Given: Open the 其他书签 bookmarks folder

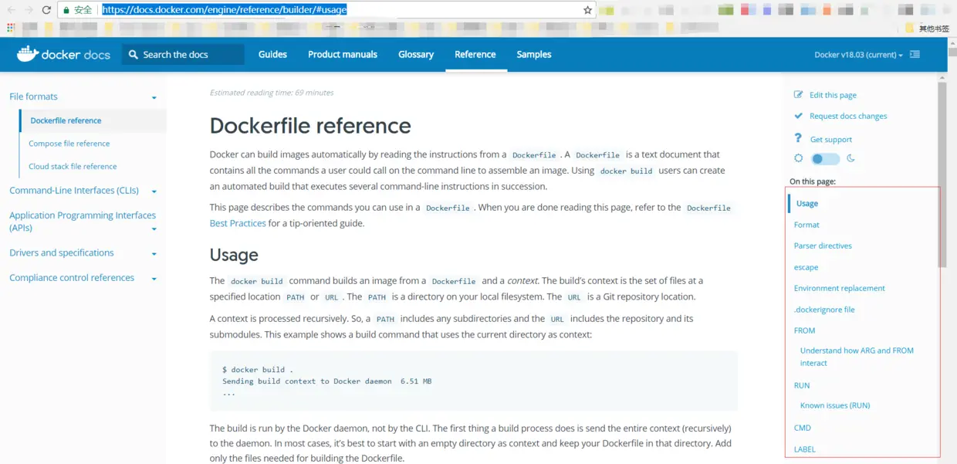Looking at the screenshot, I should coord(928,29).
